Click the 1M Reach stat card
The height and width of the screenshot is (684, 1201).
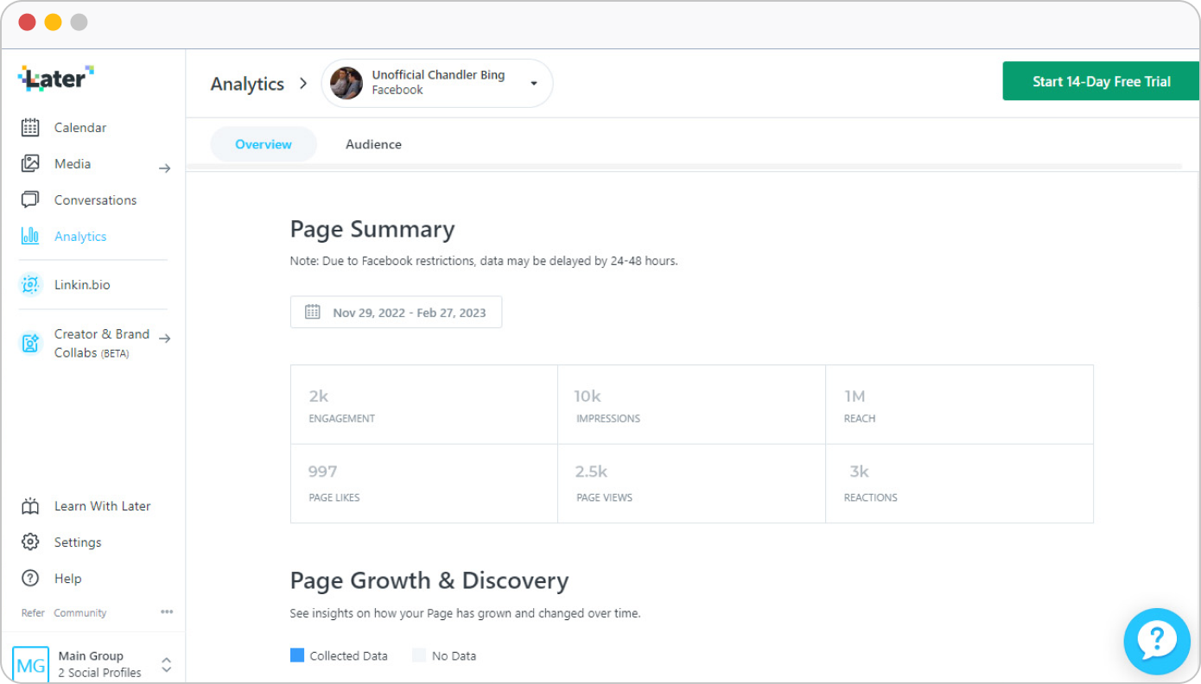click(x=959, y=404)
